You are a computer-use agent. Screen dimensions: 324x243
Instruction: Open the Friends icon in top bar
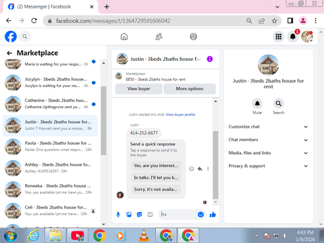click(159, 36)
